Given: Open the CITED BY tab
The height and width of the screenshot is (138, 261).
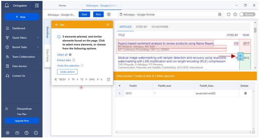Looking at the screenshot, I should tap(141, 27).
